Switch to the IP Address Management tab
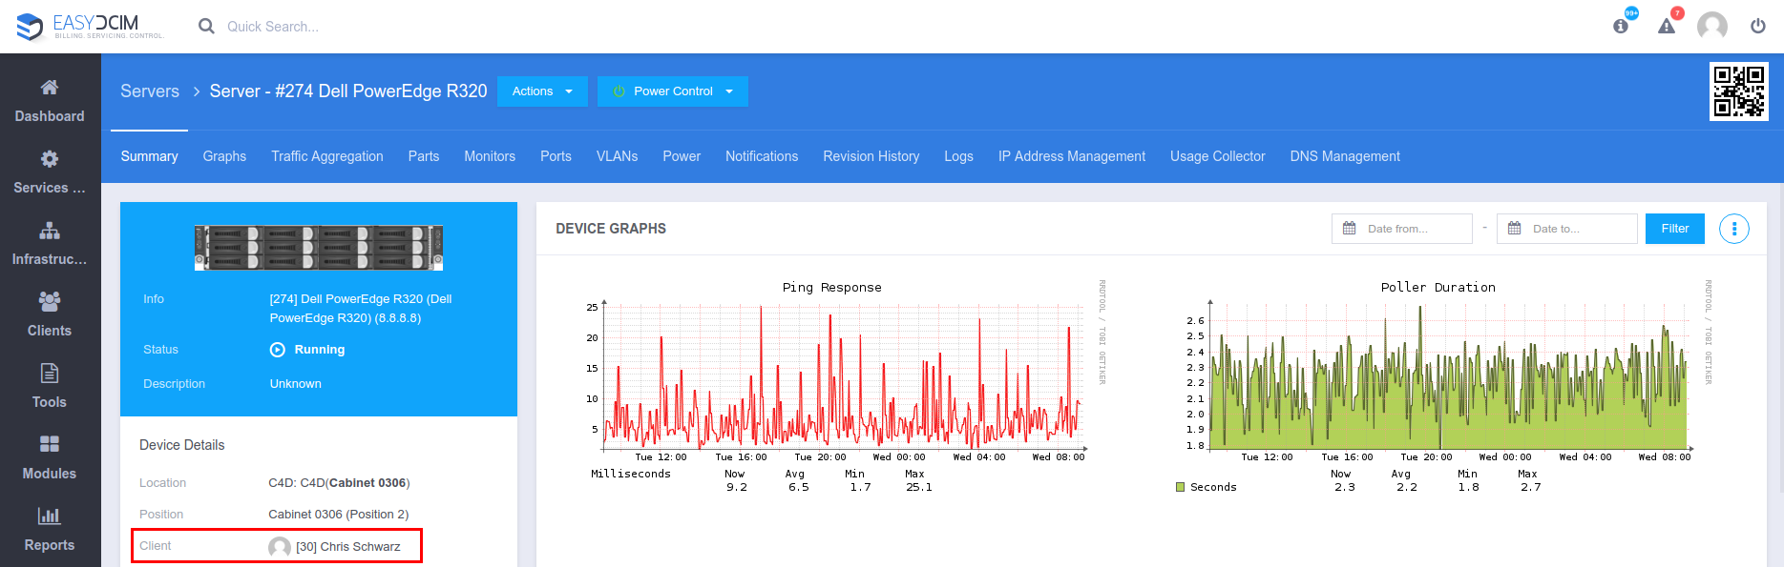The image size is (1784, 567). pyautogui.click(x=1072, y=156)
